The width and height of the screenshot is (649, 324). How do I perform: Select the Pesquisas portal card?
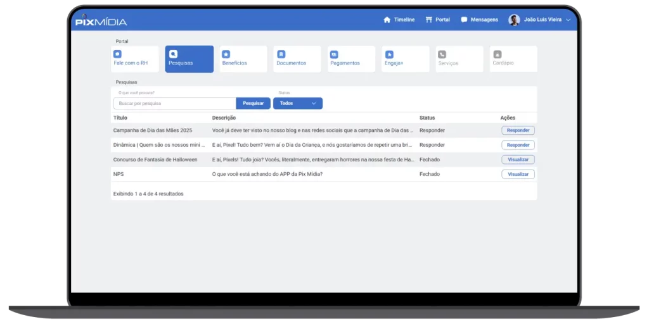pyautogui.click(x=189, y=59)
